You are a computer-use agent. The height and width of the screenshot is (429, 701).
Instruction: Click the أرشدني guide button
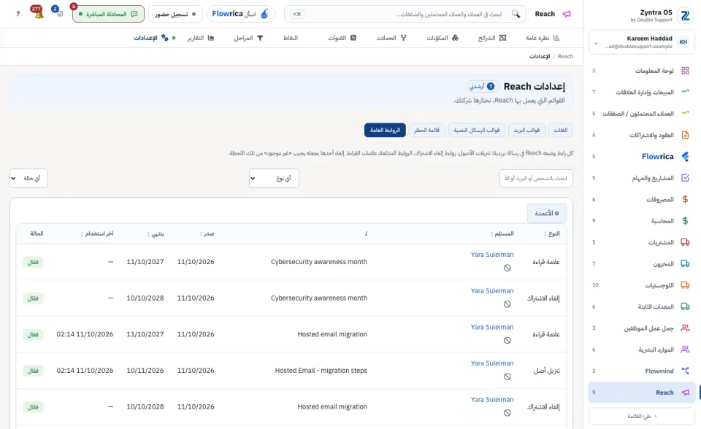point(481,86)
